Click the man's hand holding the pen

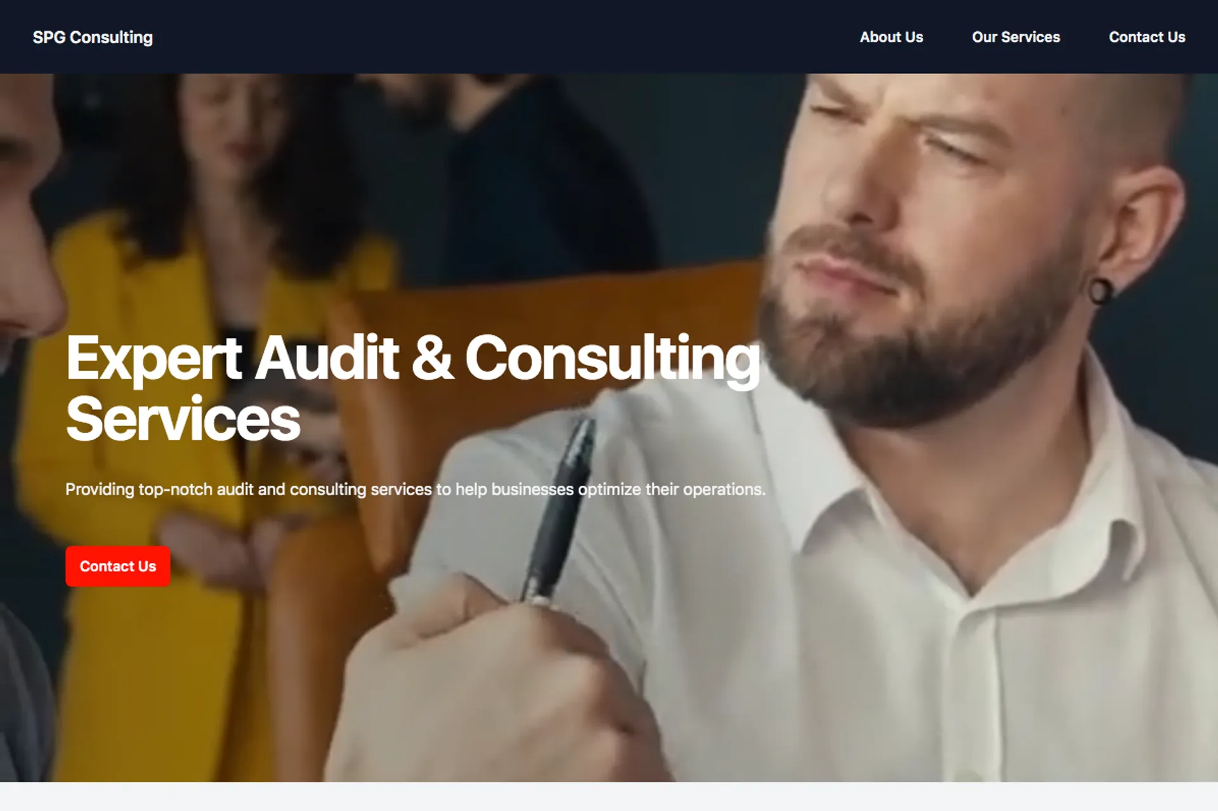pyautogui.click(x=495, y=685)
